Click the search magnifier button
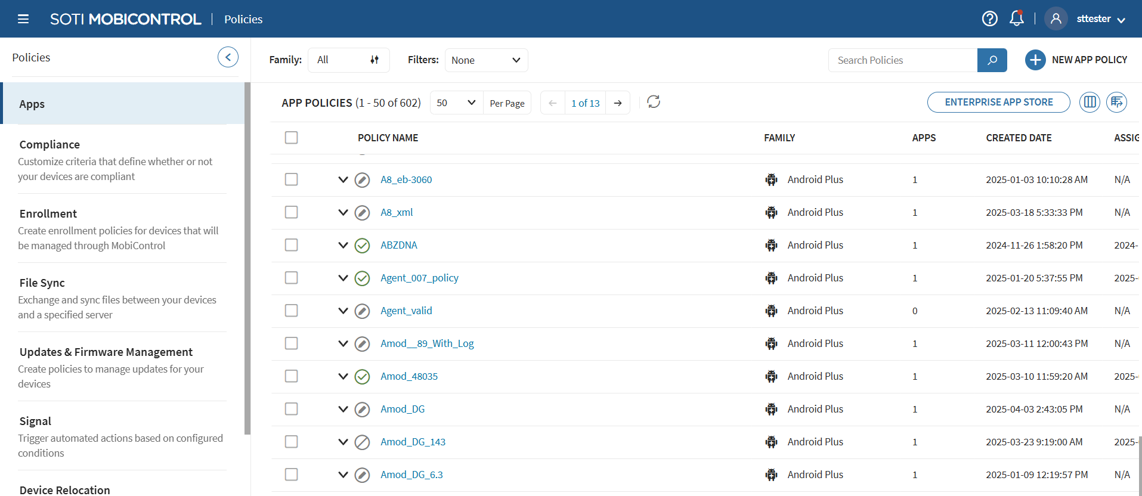Viewport: 1142px width, 496px height. click(992, 60)
